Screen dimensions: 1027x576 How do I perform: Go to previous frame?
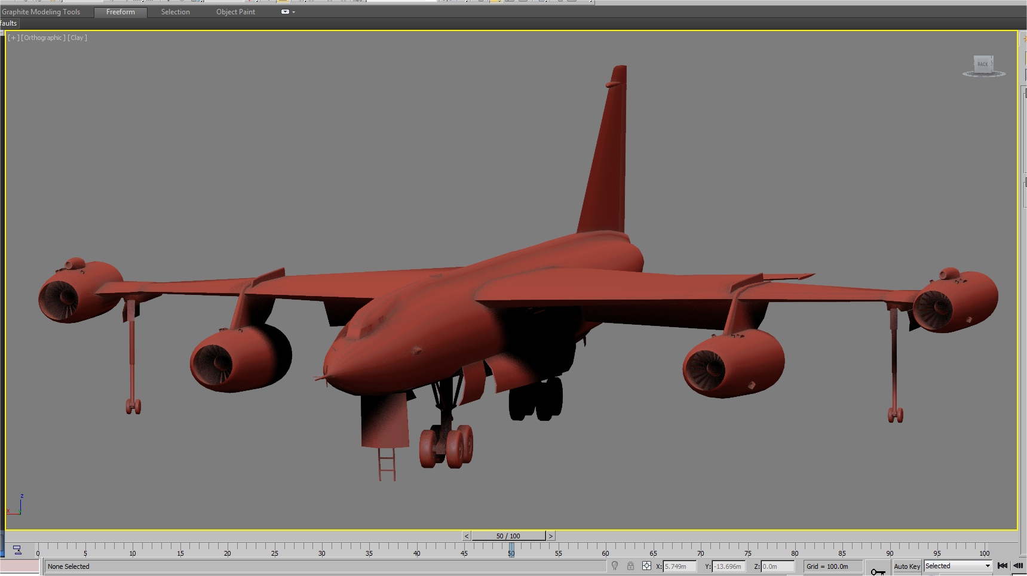pyautogui.click(x=1018, y=566)
